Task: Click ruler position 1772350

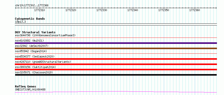Action: [164, 10]
